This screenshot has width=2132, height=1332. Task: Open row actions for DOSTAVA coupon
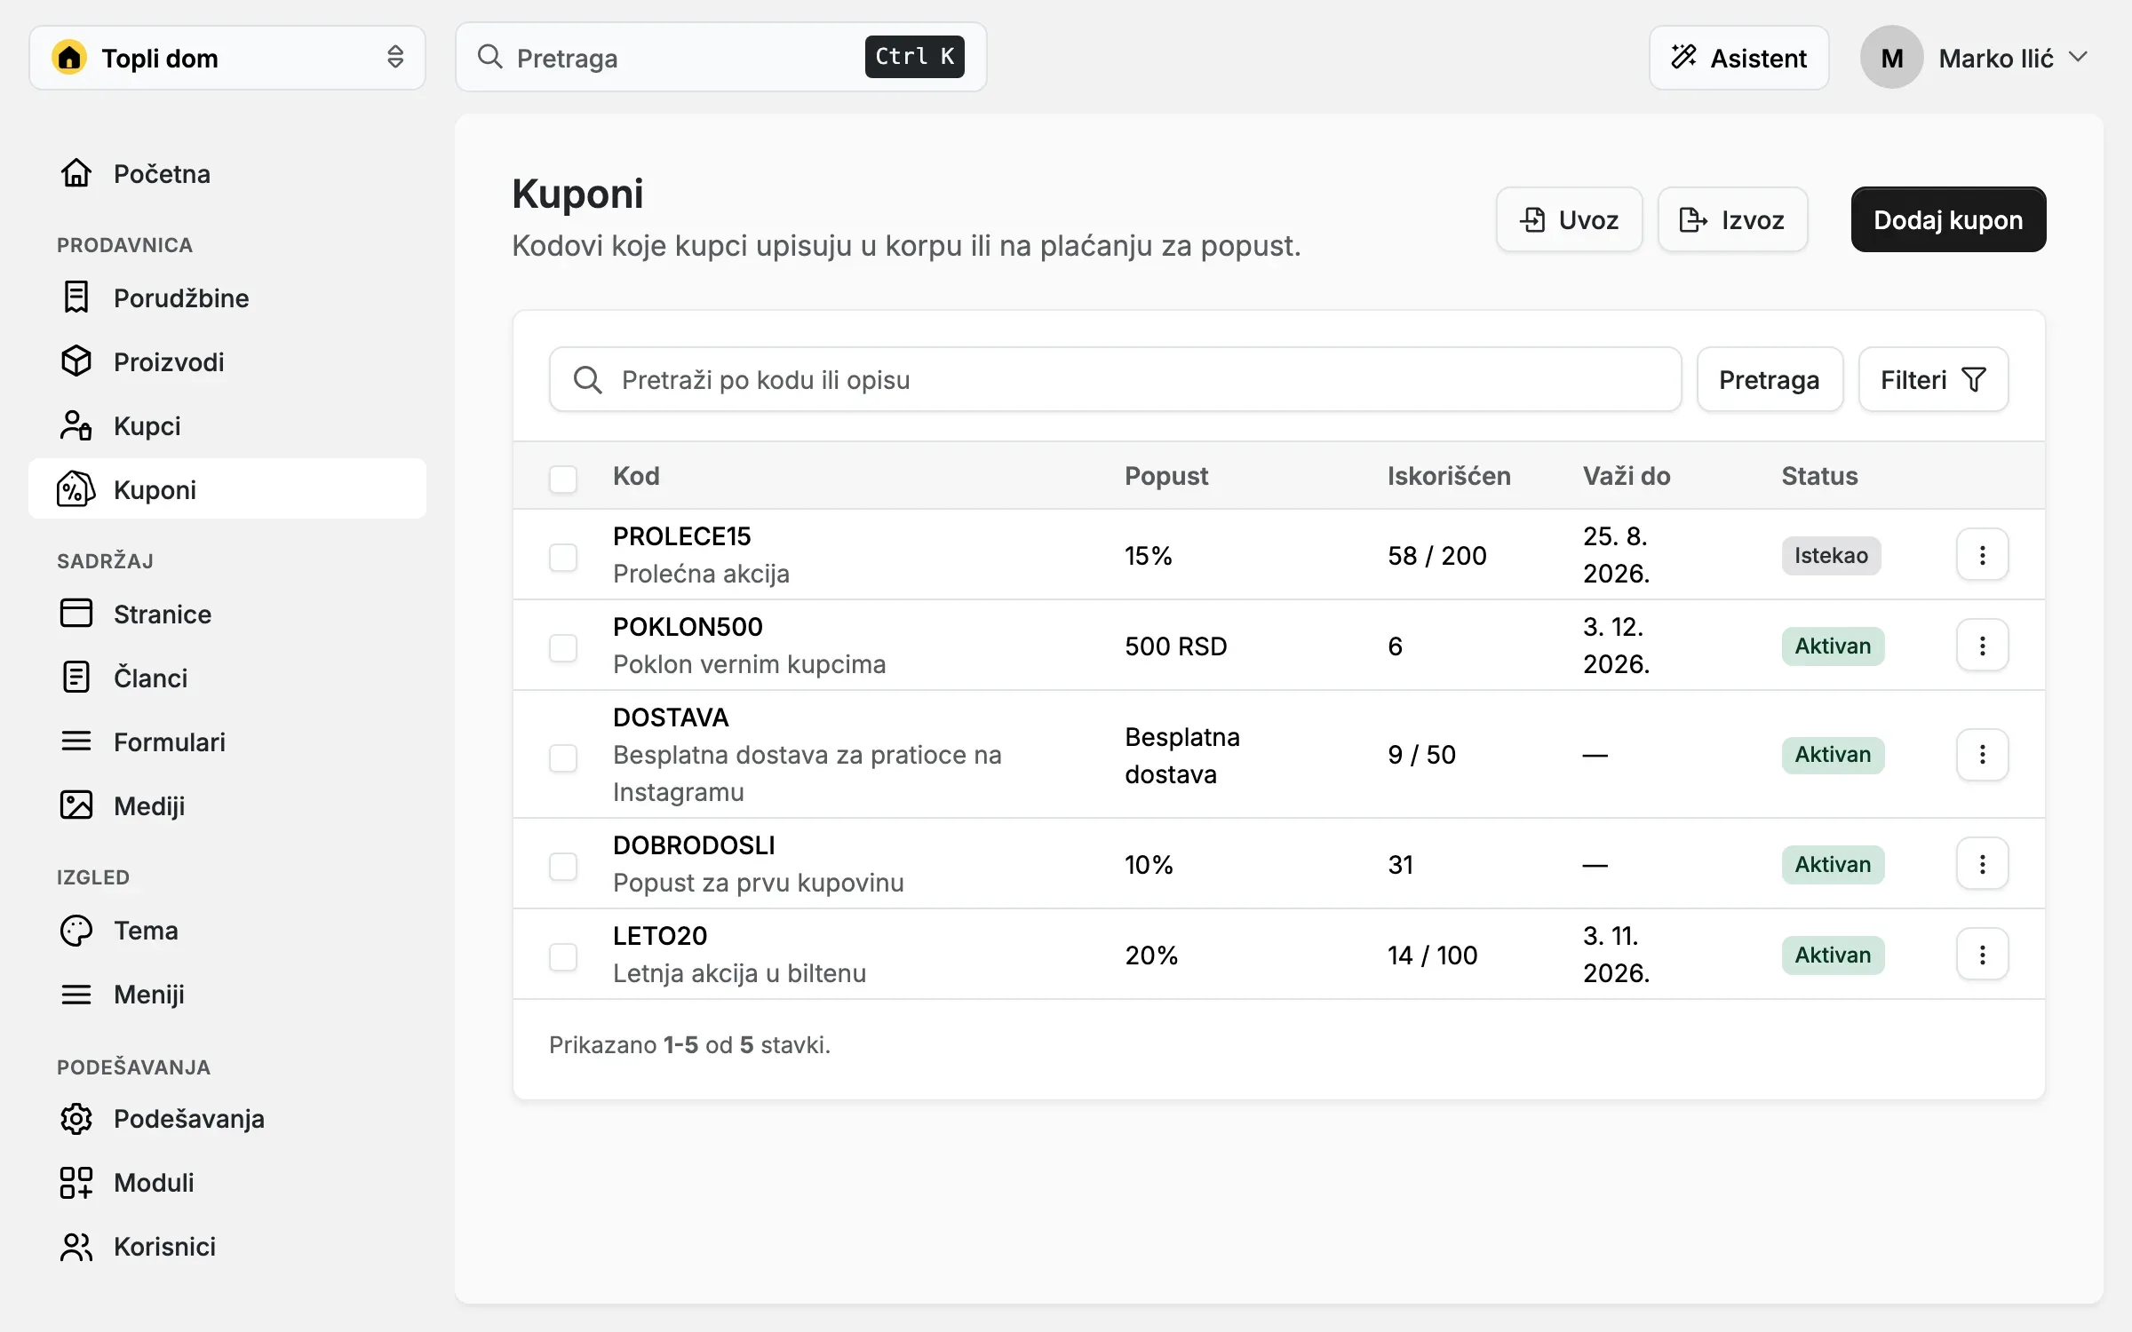click(x=1982, y=754)
